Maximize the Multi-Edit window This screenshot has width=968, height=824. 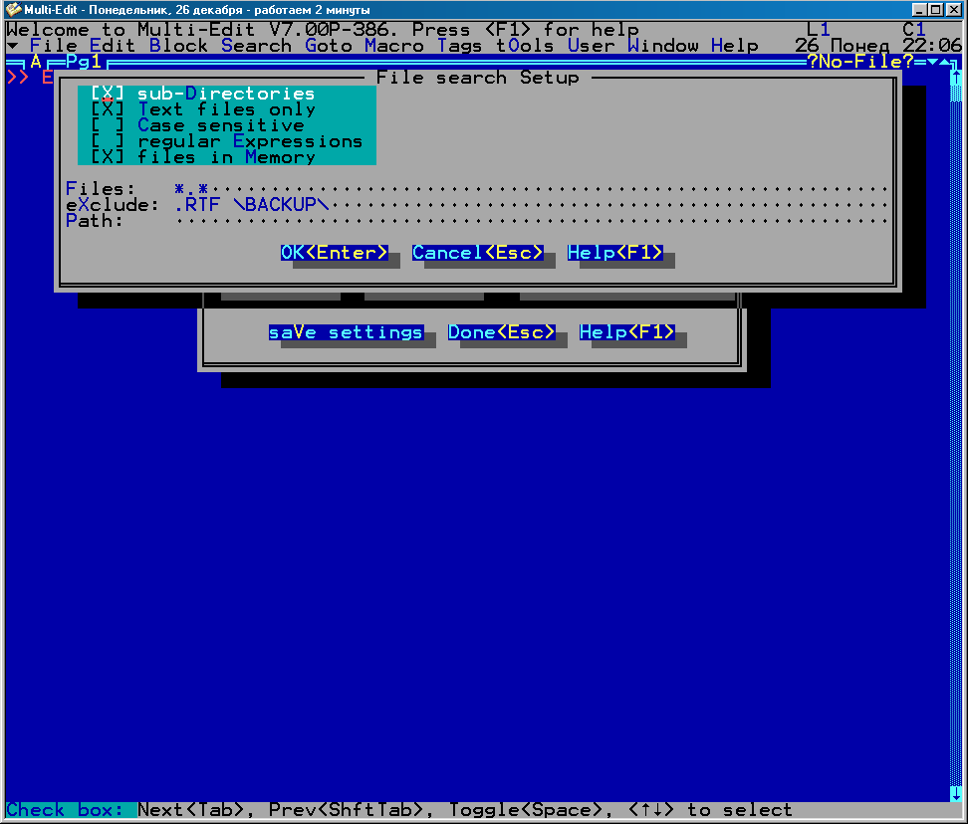point(936,10)
